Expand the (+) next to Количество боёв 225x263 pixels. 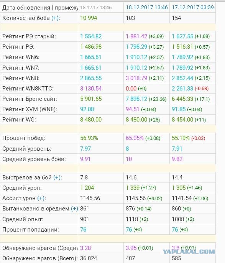point(56,18)
